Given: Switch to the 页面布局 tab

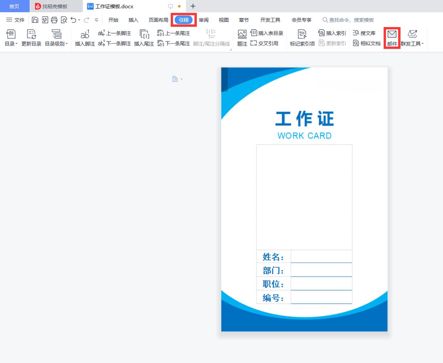Looking at the screenshot, I should pos(158,20).
